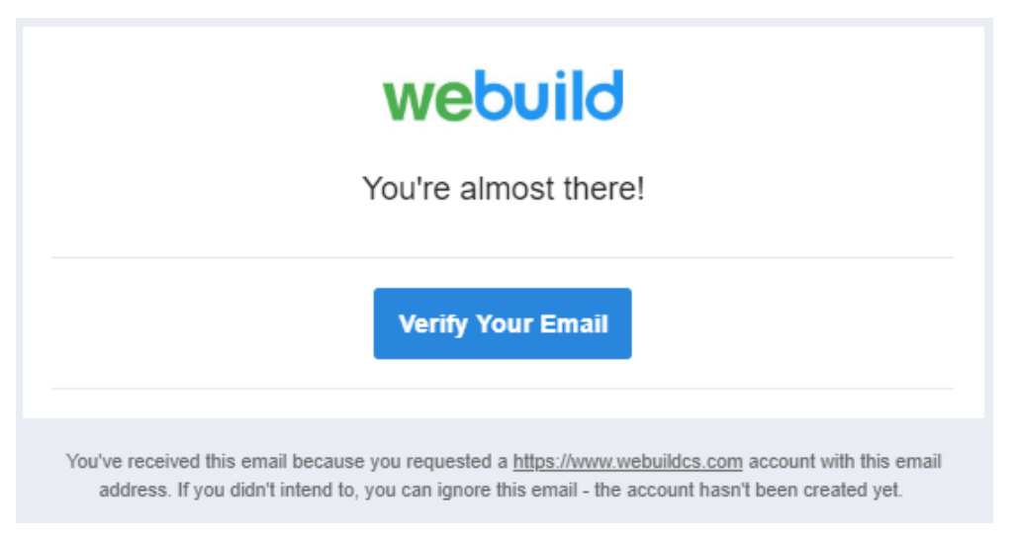Click the Verify Your Email button

[x=503, y=323]
